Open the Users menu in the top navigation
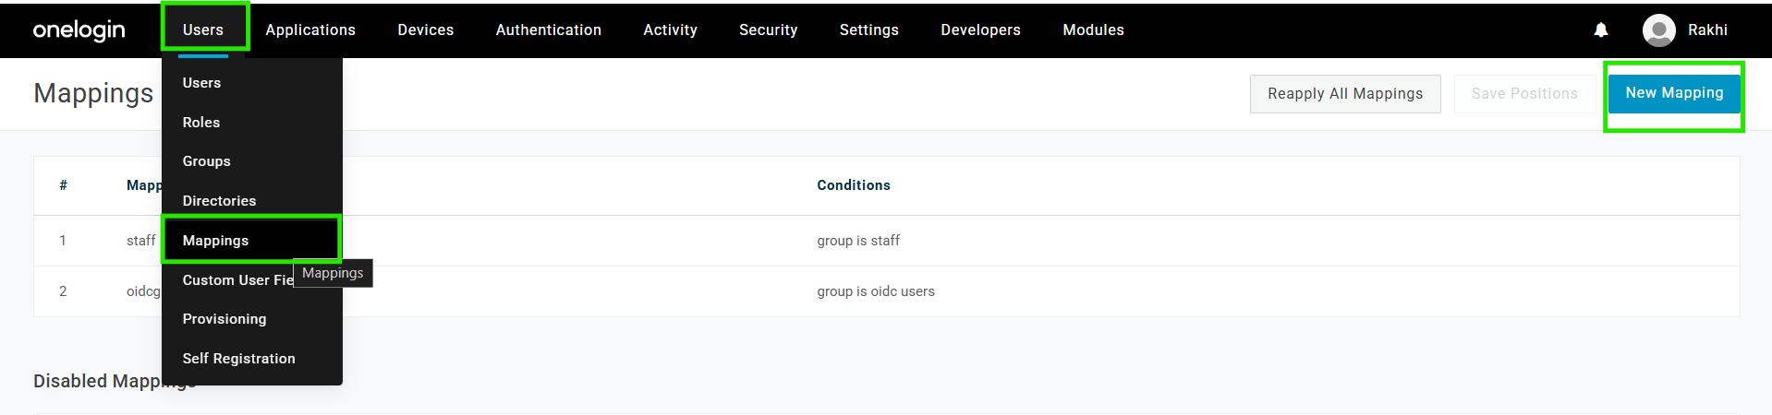Screen dimensions: 1772x415 203,30
